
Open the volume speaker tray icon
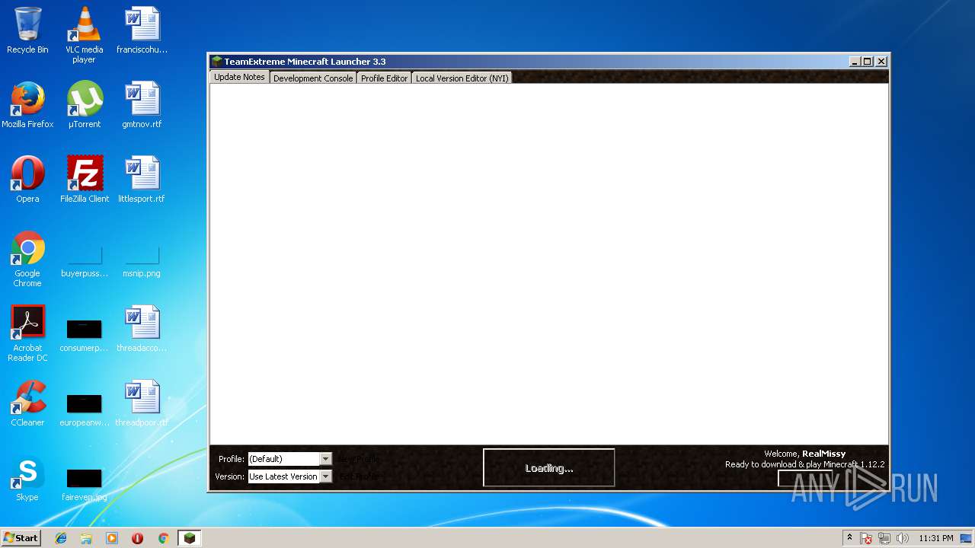902,538
